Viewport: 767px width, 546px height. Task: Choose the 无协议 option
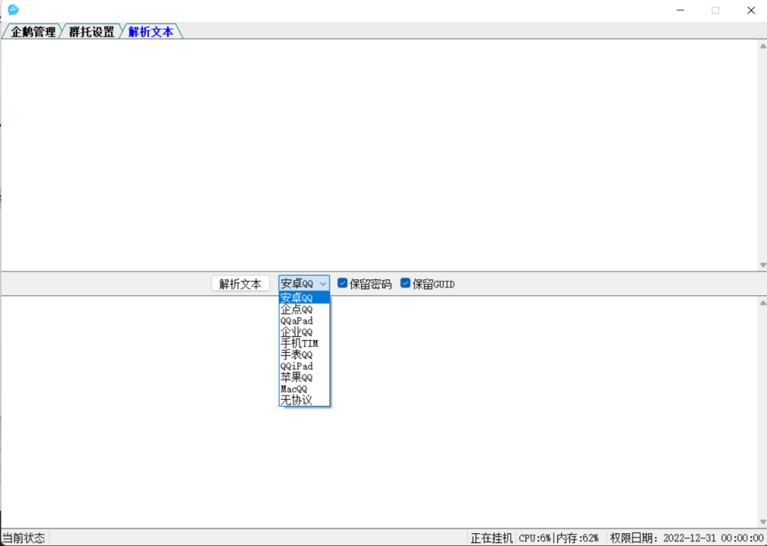(x=303, y=400)
